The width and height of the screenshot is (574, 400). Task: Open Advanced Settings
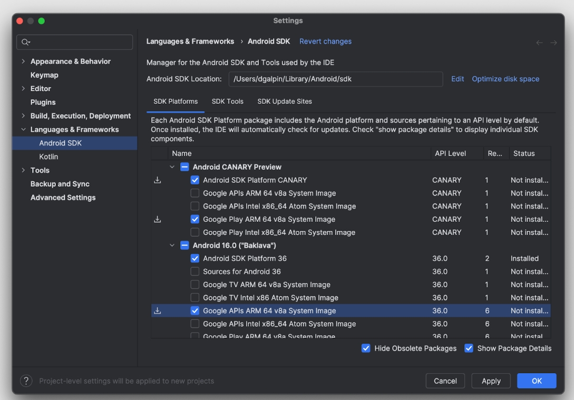[x=63, y=198]
